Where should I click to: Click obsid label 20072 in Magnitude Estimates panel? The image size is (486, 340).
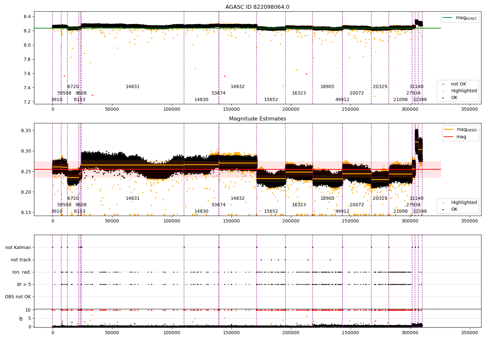tap(357, 205)
